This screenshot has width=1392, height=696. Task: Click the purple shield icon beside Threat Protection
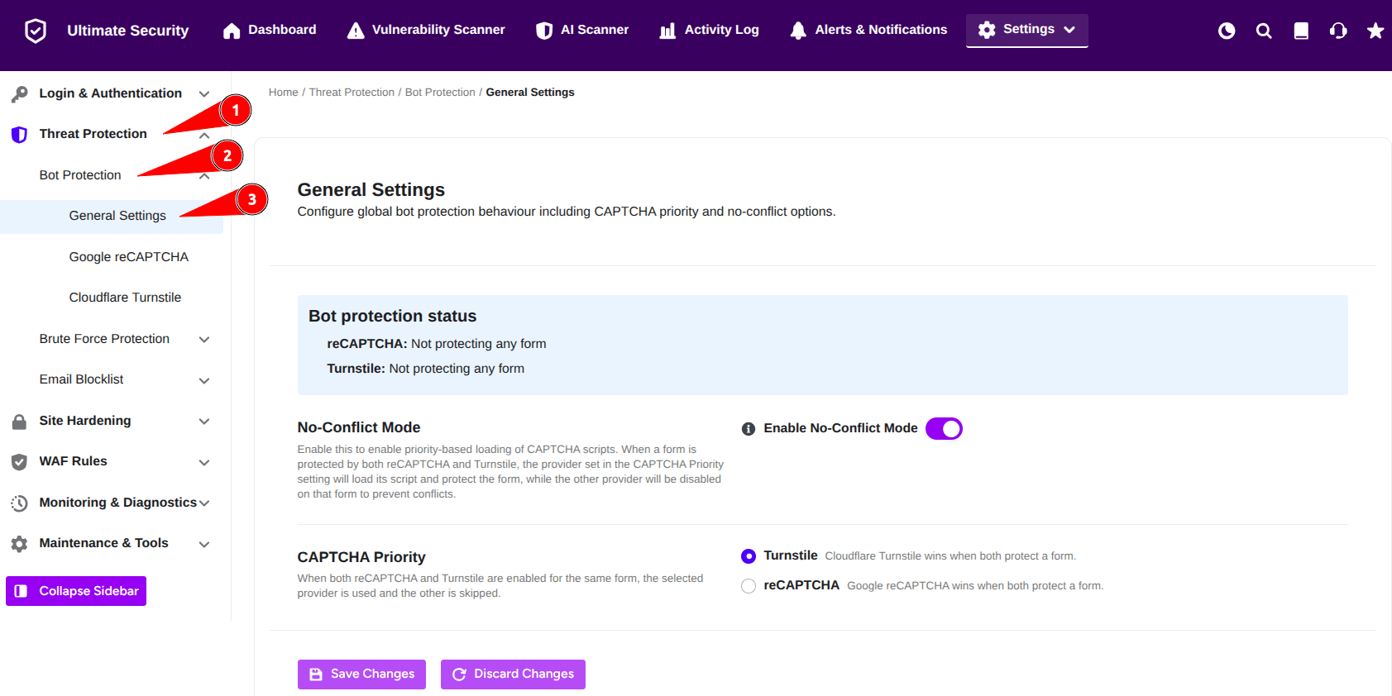pyautogui.click(x=19, y=135)
